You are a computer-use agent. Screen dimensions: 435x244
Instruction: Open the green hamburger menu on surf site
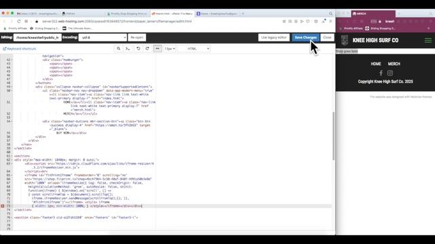[x=428, y=41]
